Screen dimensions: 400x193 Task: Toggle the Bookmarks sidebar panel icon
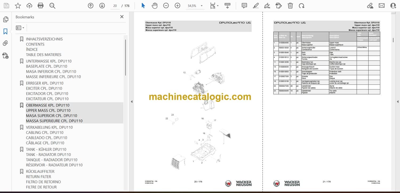point(5,31)
